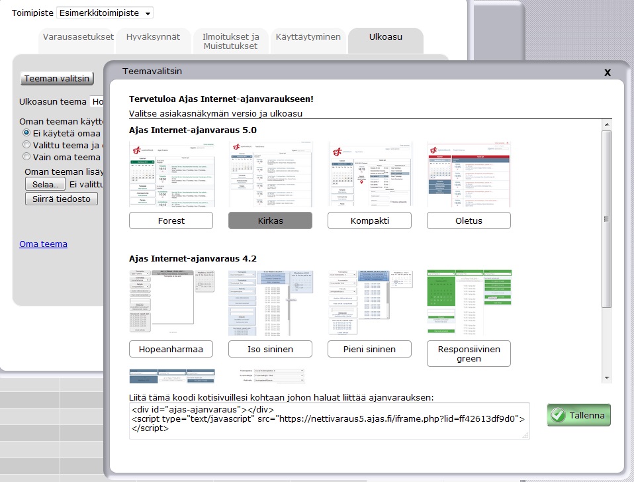Close the Teemavalitsin dialog
Viewport: 634px width, 482px height.
coord(607,73)
